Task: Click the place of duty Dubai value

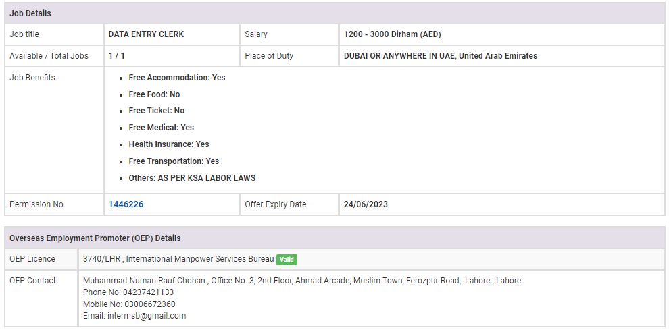Action: click(440, 56)
